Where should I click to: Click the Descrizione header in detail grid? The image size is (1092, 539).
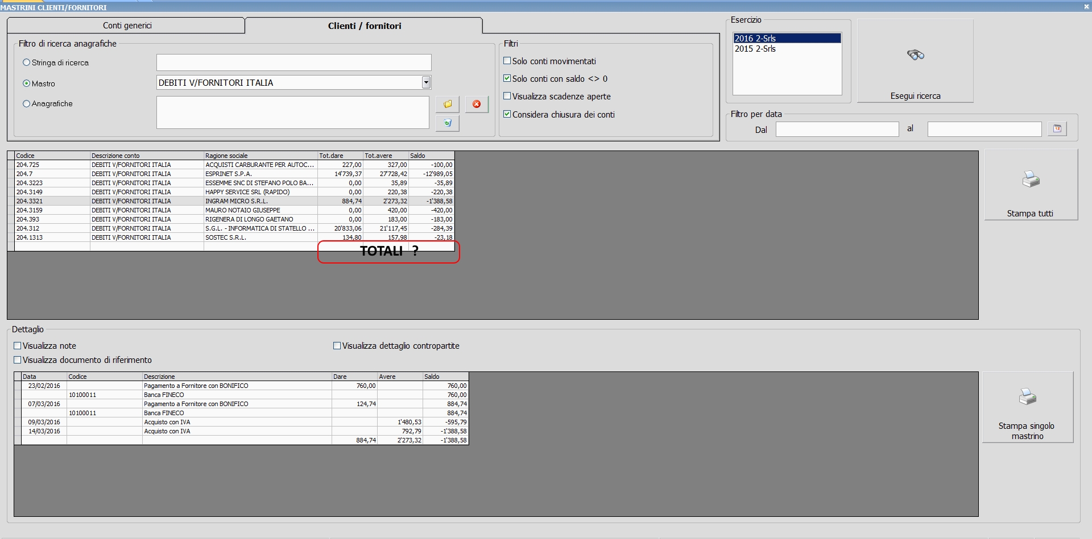coord(237,377)
